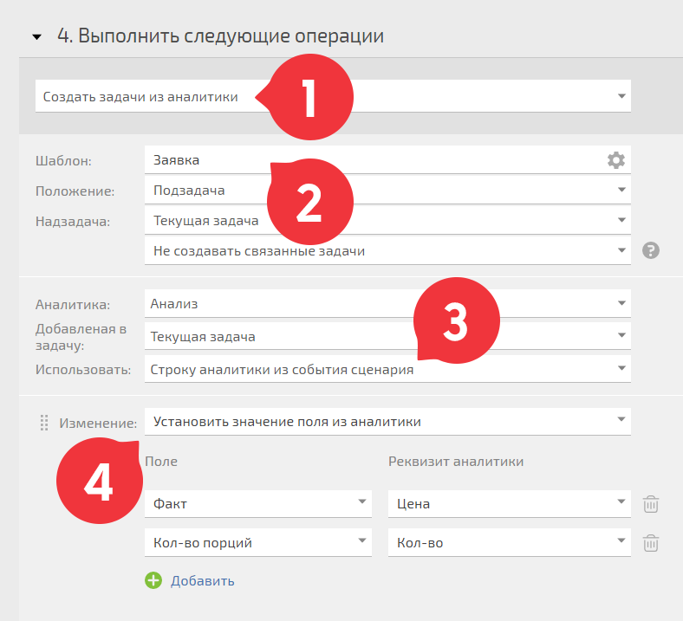This screenshot has height=621, width=683.
Task: Click the 'Использовать:' label
Action: point(83,370)
